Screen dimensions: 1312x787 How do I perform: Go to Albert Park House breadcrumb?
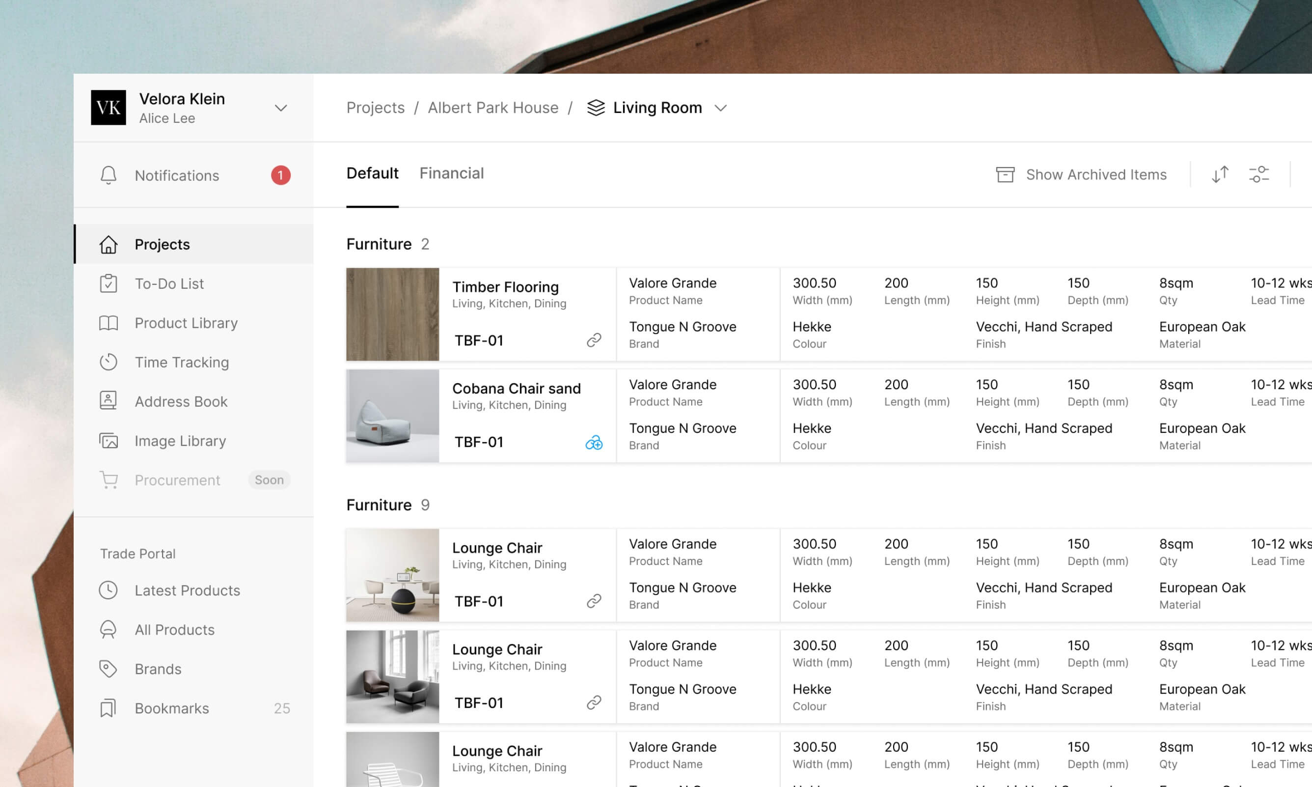[493, 108]
